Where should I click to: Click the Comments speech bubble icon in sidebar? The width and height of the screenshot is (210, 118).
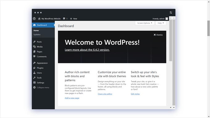[x=34, y=57]
